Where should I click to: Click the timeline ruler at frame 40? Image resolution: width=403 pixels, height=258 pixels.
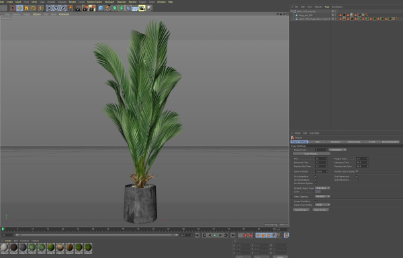click(123, 229)
